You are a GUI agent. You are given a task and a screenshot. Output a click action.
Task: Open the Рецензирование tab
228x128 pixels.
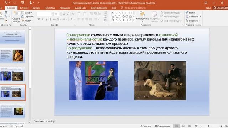(x=99, y=8)
